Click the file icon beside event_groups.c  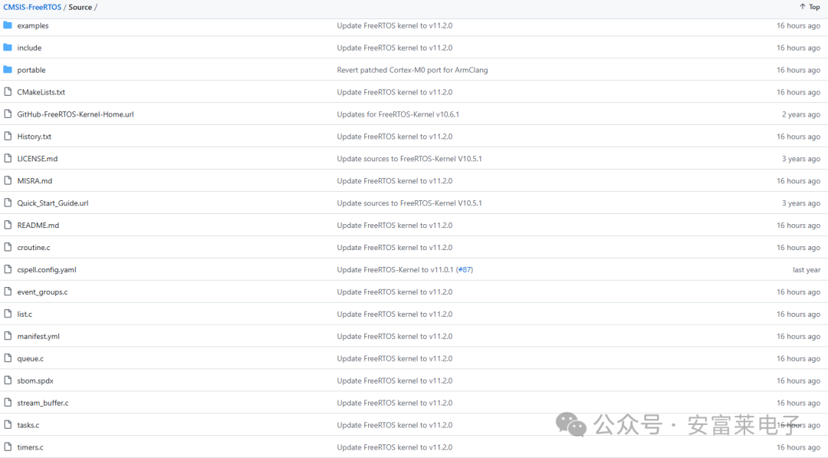click(8, 291)
